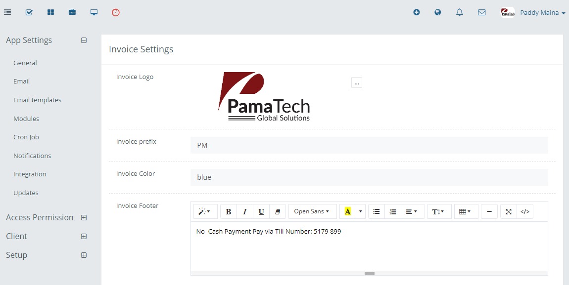The image size is (569, 285).
Task: Open the text color picker arrow
Action: [361, 211]
